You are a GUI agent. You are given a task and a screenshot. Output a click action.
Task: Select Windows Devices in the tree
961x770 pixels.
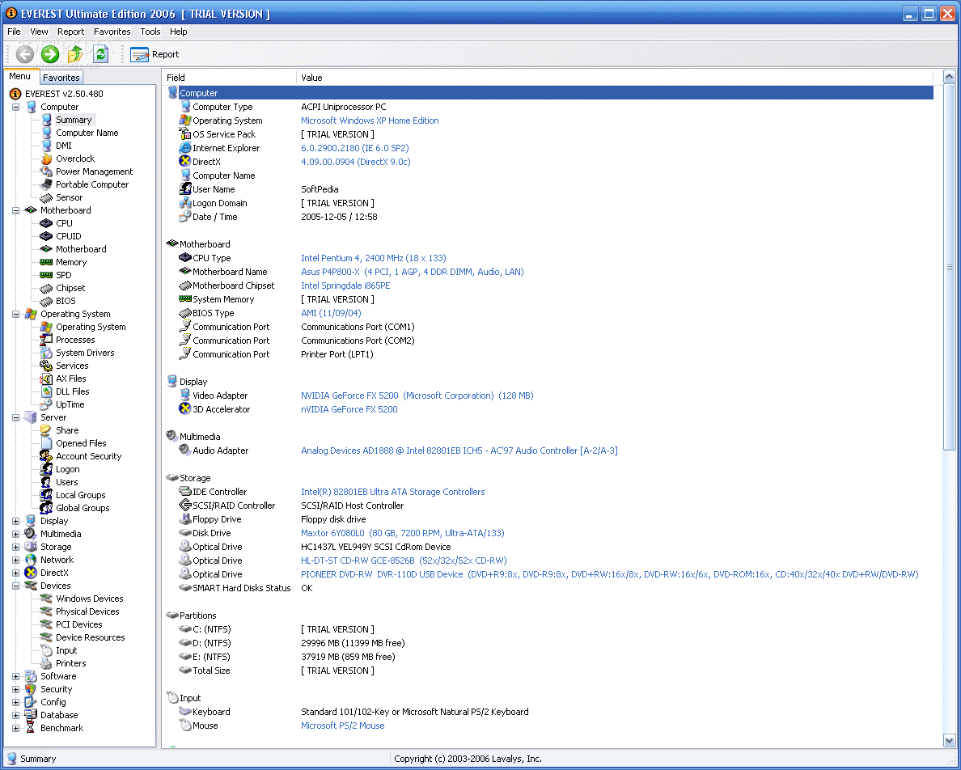tap(90, 599)
